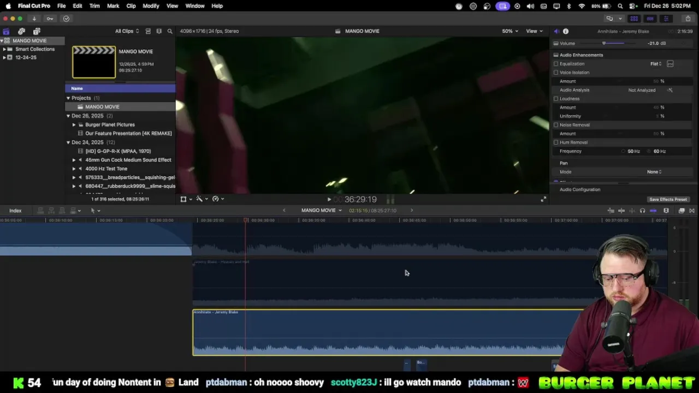The height and width of the screenshot is (393, 699).
Task: Open the retiming speedometer menu
Action: pyautogui.click(x=218, y=199)
